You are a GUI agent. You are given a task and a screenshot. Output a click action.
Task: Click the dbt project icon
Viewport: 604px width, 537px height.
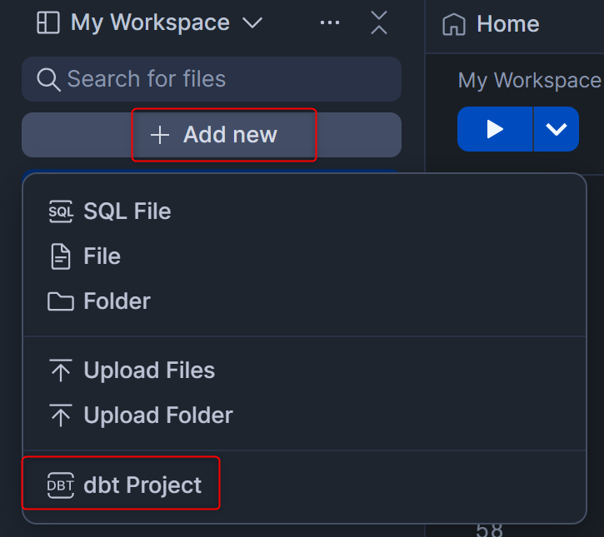tap(61, 485)
